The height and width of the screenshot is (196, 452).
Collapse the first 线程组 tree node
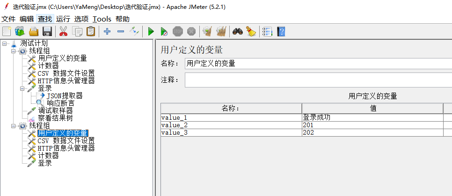(14, 51)
